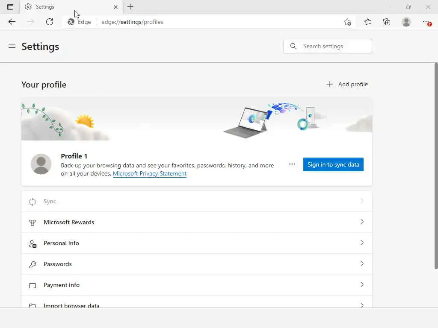Open Settings and more ellipsis menu
The height and width of the screenshot is (328, 438).
click(426, 22)
